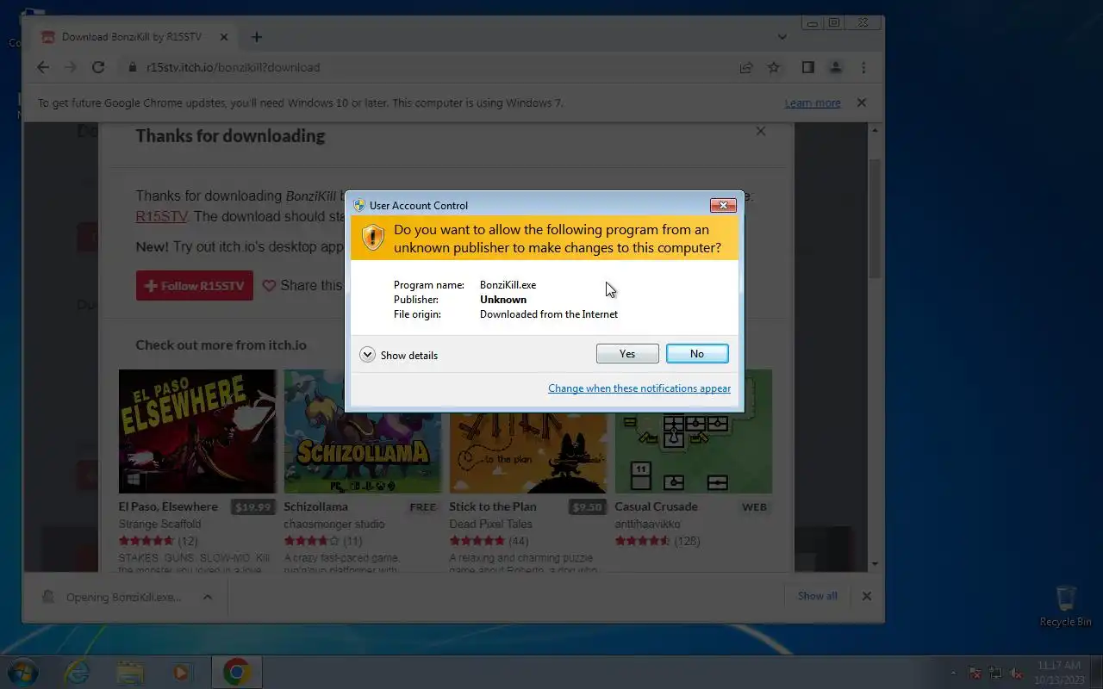Close the Thanks for downloading popup
This screenshot has width=1103, height=689.
(x=760, y=131)
